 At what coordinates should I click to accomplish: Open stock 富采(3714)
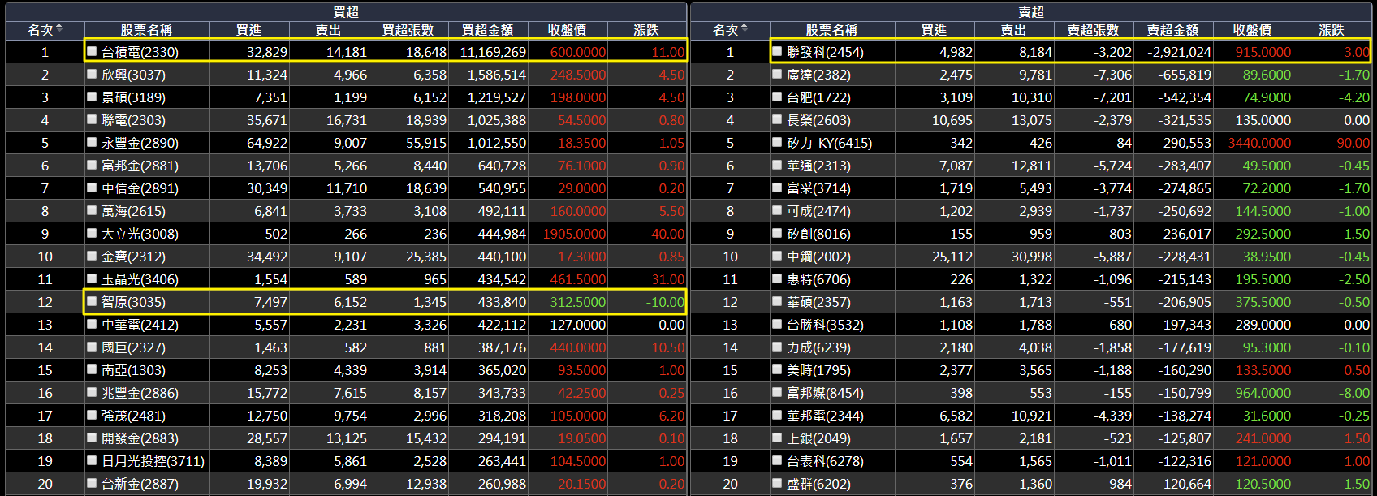click(818, 188)
